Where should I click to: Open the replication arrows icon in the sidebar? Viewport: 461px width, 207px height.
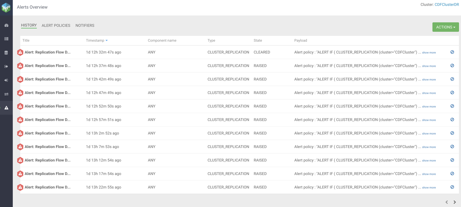(x=6, y=94)
